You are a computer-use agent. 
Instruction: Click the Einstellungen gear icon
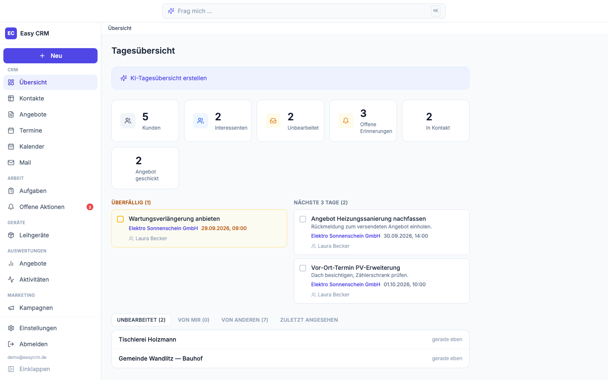pyautogui.click(x=11, y=328)
